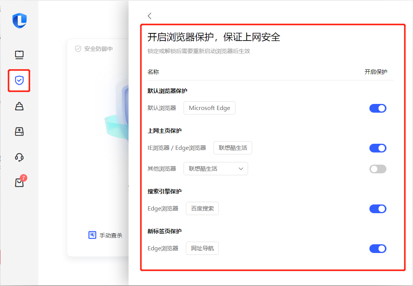Toggle 新标签页保护 for Edge浏览器
This screenshot has width=413, height=286.
click(378, 248)
